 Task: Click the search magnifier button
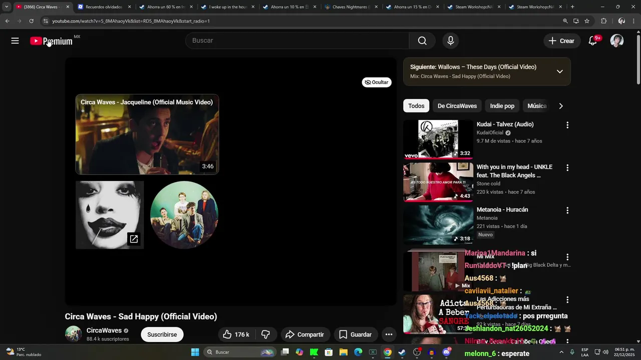[422, 41]
